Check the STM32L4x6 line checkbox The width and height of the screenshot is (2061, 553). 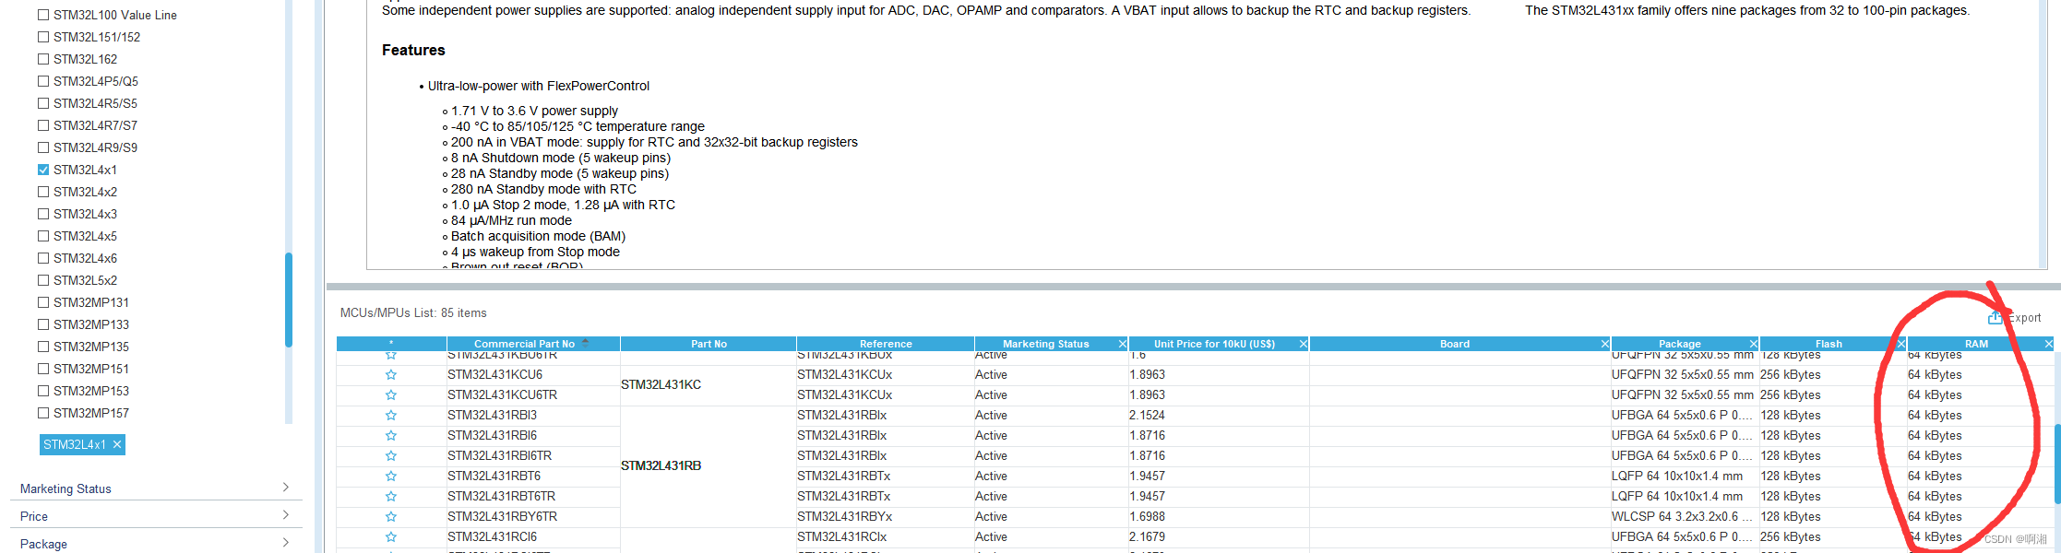point(43,258)
